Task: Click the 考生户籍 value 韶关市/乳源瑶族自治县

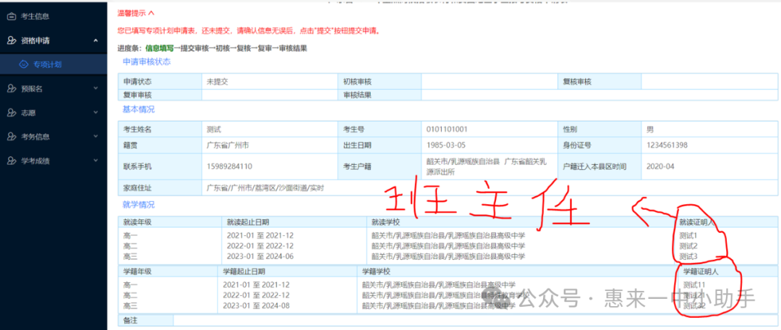Action: [463, 161]
